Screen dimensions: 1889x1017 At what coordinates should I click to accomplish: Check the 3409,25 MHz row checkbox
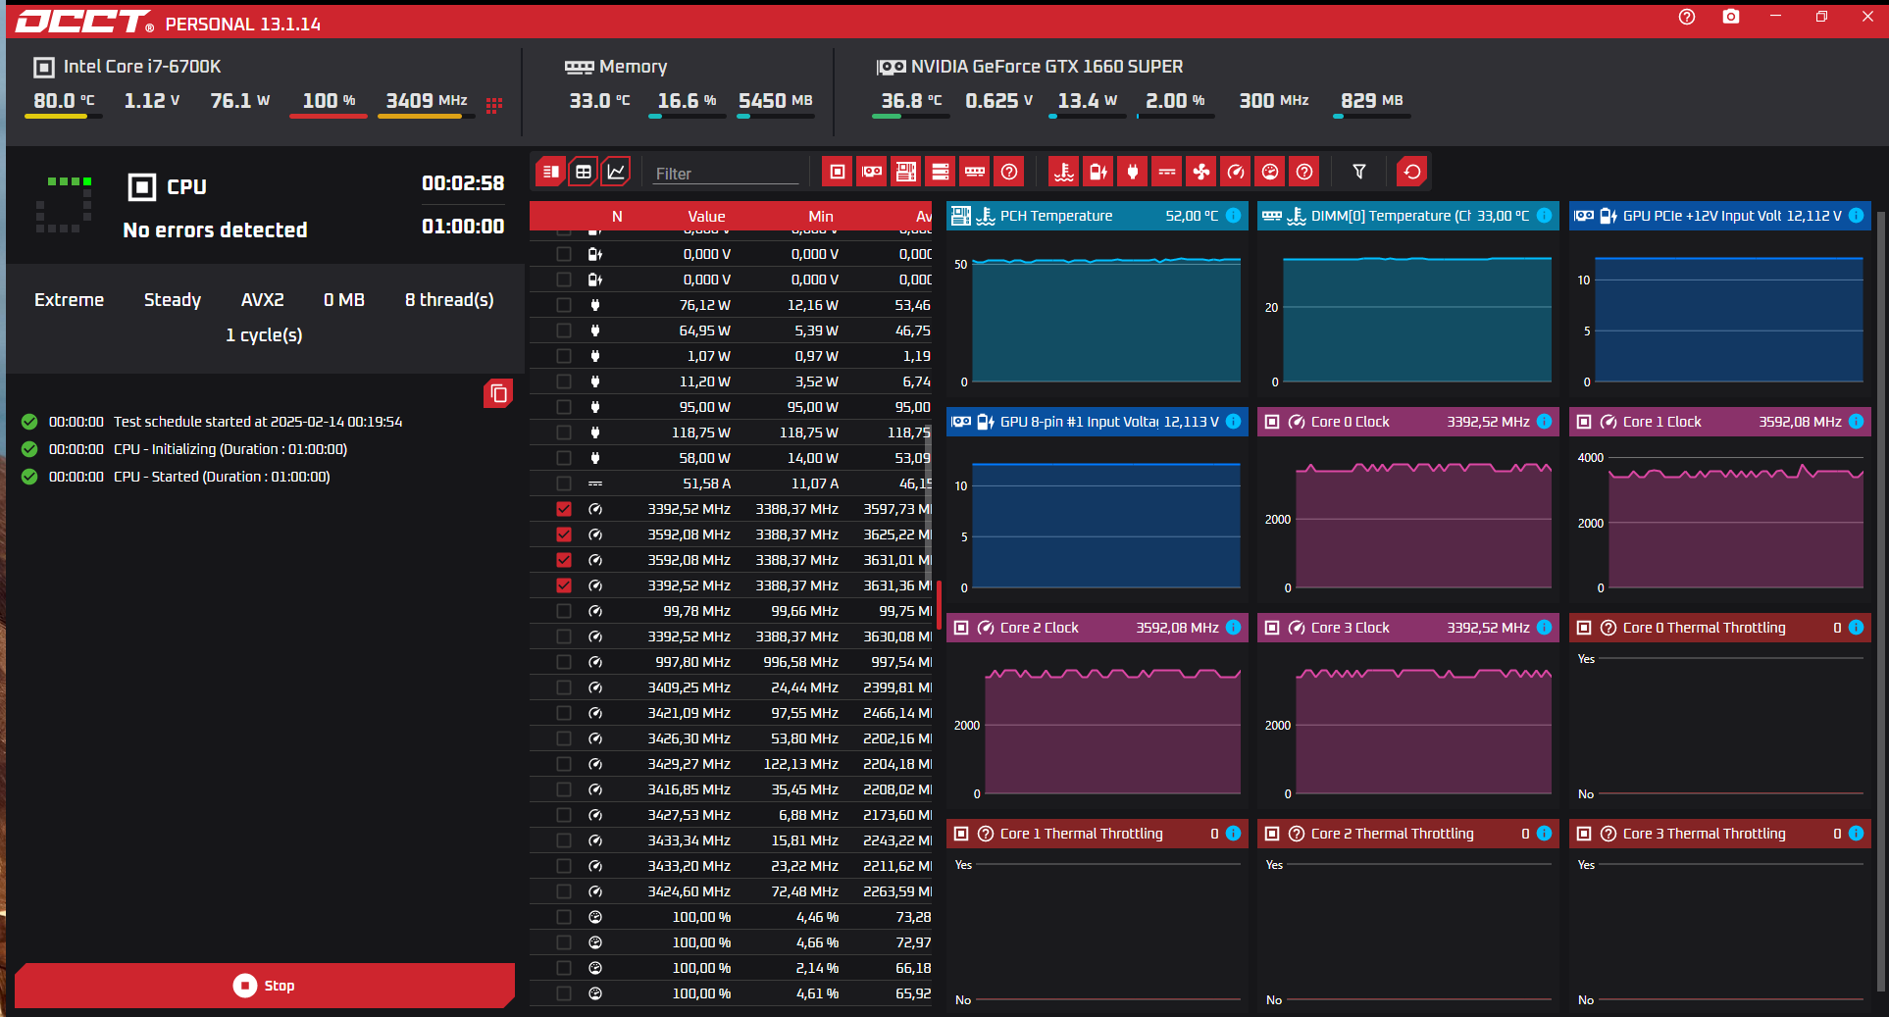pos(564,687)
